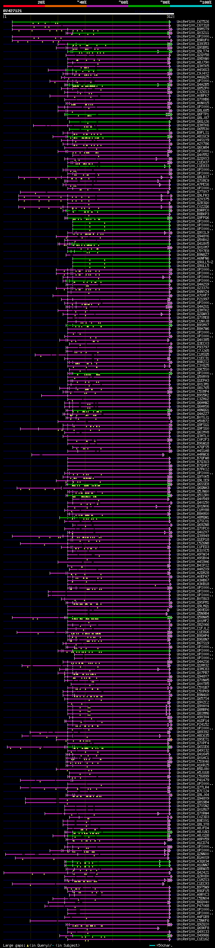This screenshot has width=215, height=948.
Task: Open the UniRef100_Q9LFR3 entry
Action: [x=193, y=196]
